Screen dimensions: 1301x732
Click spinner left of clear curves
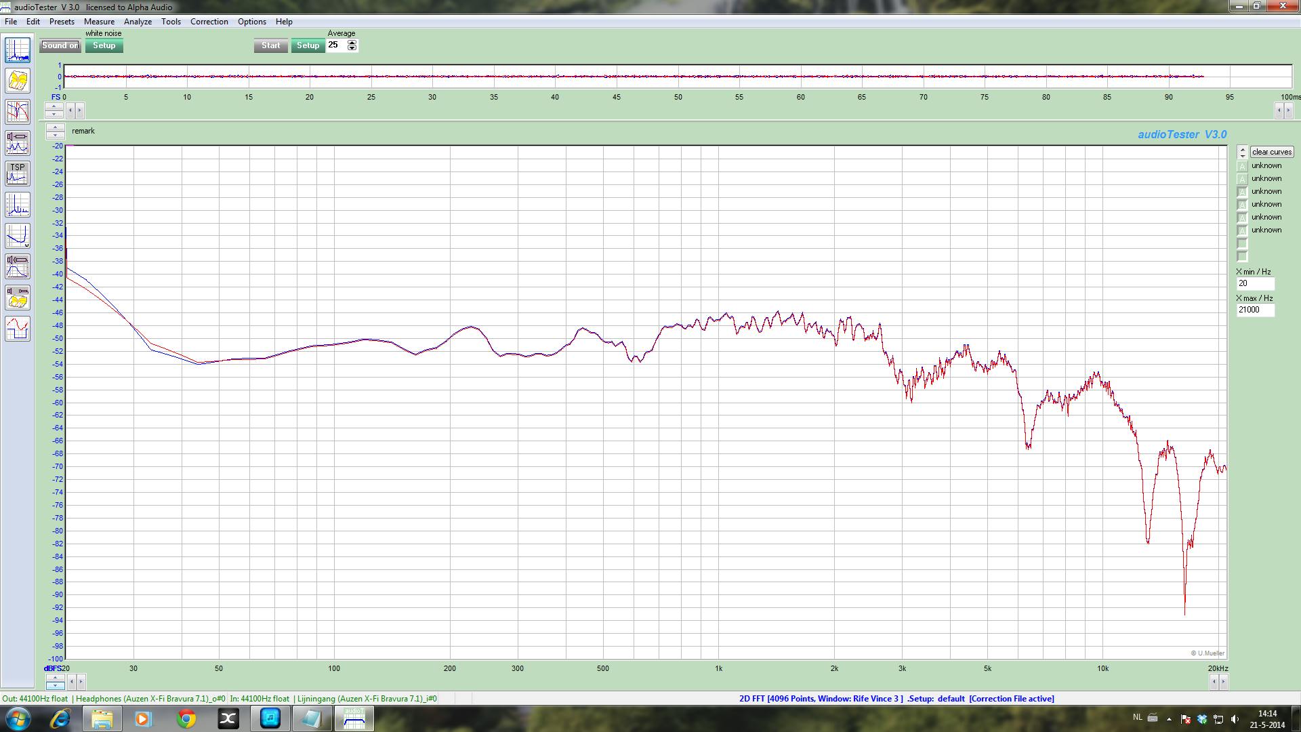click(x=1242, y=152)
